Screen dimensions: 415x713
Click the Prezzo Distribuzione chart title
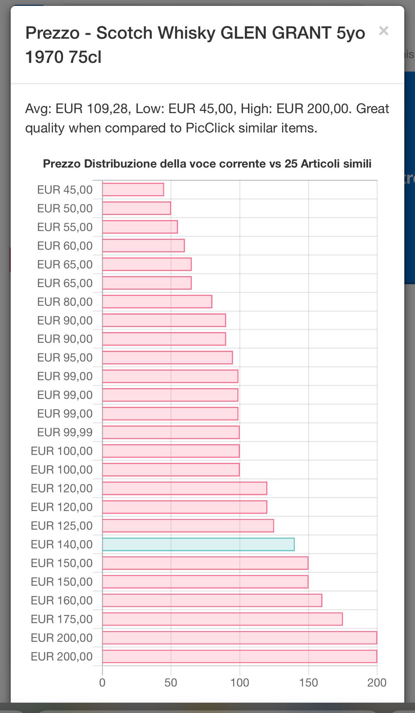(x=207, y=164)
